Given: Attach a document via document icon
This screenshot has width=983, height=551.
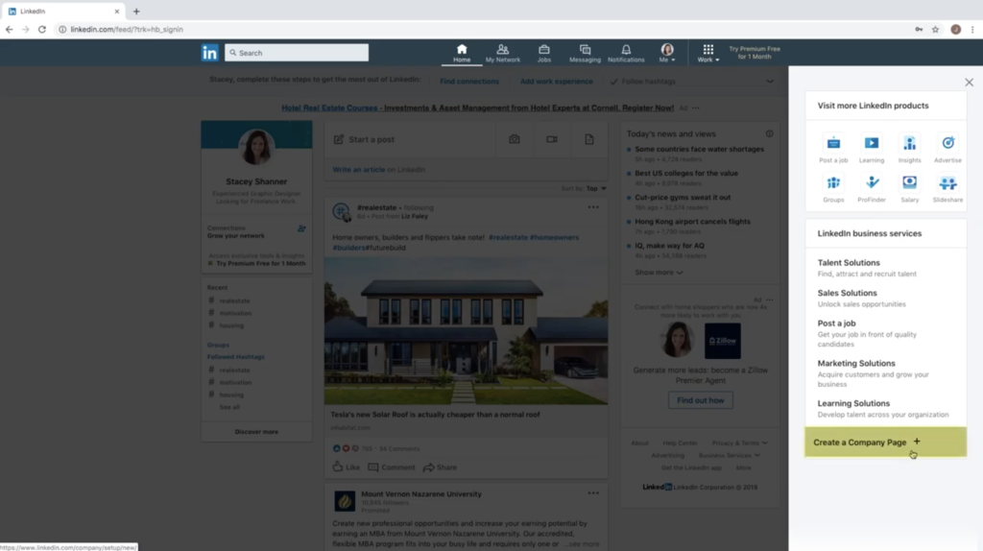Looking at the screenshot, I should 589,139.
